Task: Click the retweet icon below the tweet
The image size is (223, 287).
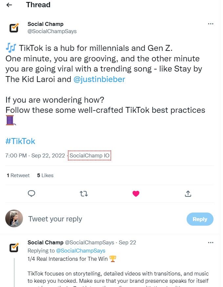Action: (84, 194)
